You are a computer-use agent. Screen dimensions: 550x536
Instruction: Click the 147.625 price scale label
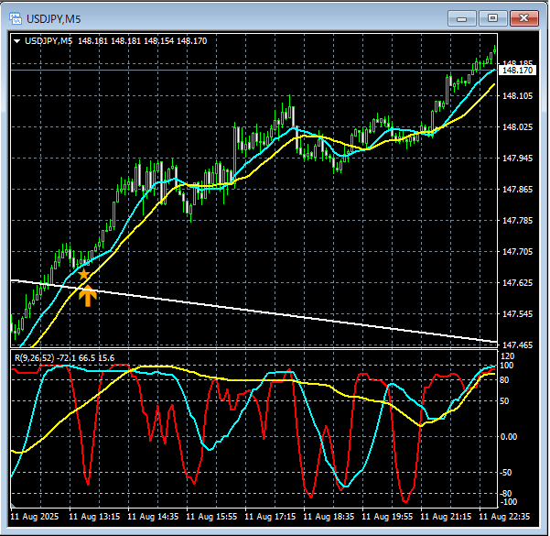pos(517,283)
